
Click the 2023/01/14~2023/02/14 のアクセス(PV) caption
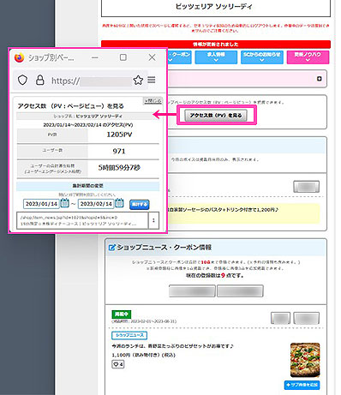click(x=88, y=125)
